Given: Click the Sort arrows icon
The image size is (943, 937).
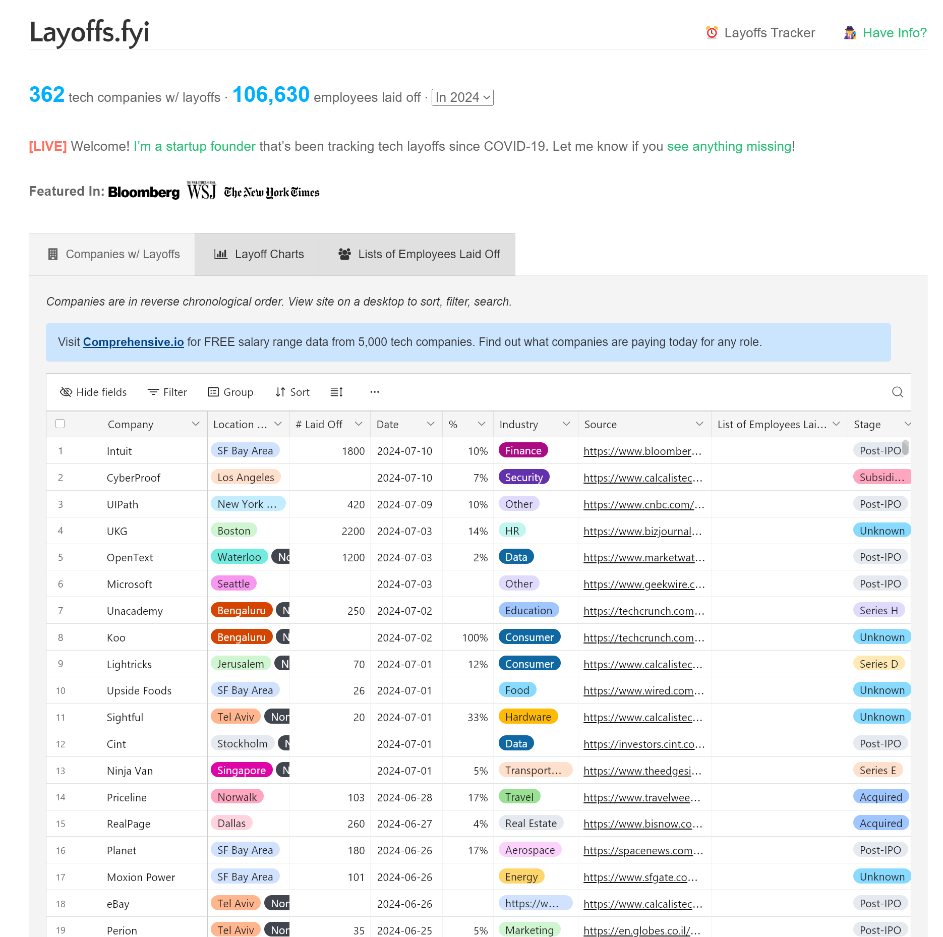Looking at the screenshot, I should tap(280, 392).
